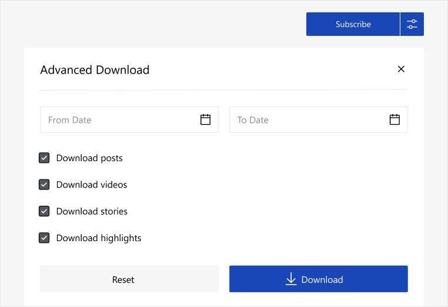Click the Download highlights label text
This screenshot has height=307, width=448.
(99, 238)
